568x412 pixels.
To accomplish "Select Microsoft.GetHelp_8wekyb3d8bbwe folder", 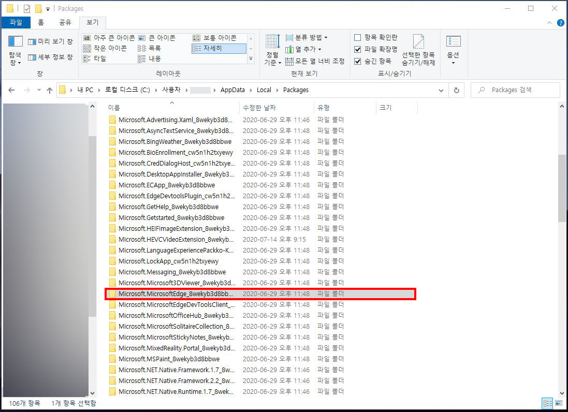I will click(x=168, y=207).
